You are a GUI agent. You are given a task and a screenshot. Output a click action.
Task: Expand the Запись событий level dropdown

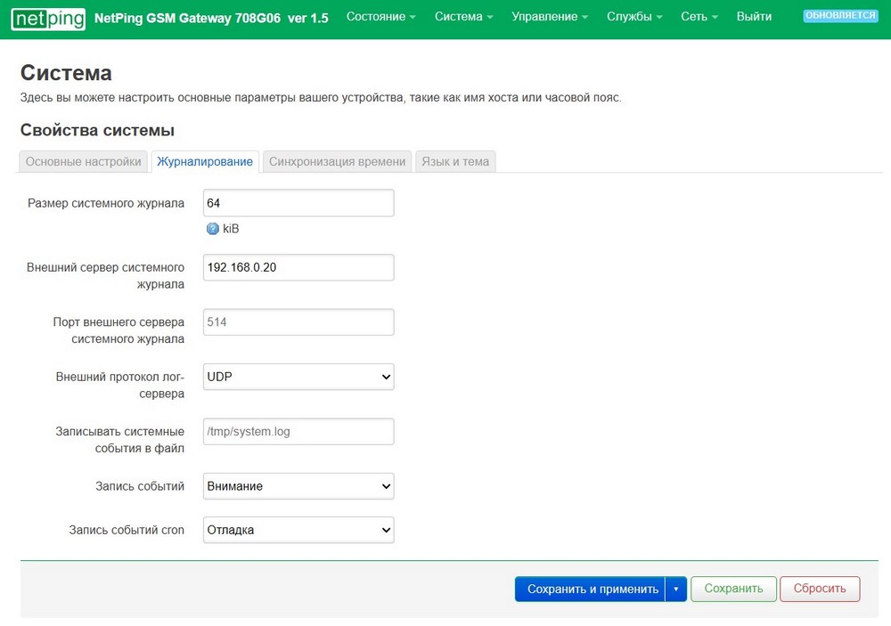298,486
